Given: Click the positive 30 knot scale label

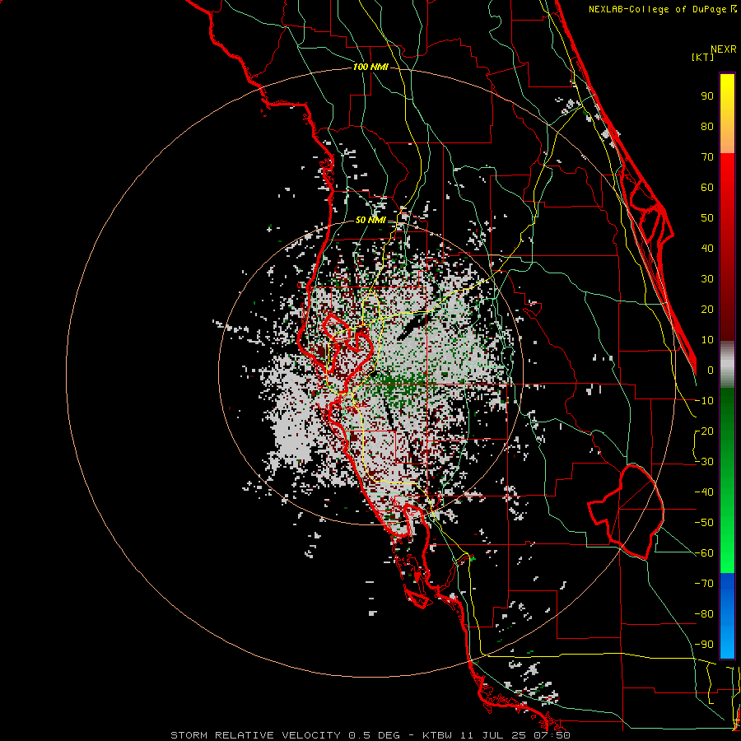Looking at the screenshot, I should 707,279.
